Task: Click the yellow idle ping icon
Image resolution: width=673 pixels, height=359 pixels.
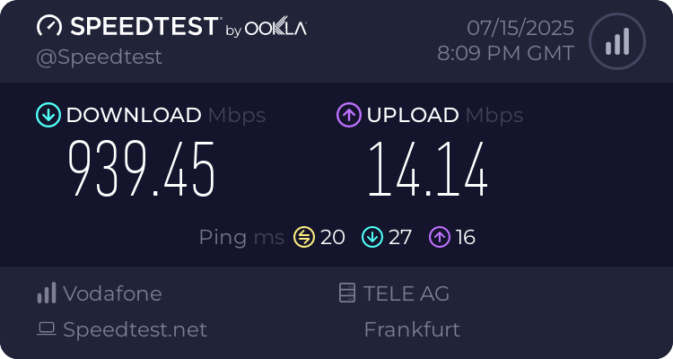Action: coord(304,237)
